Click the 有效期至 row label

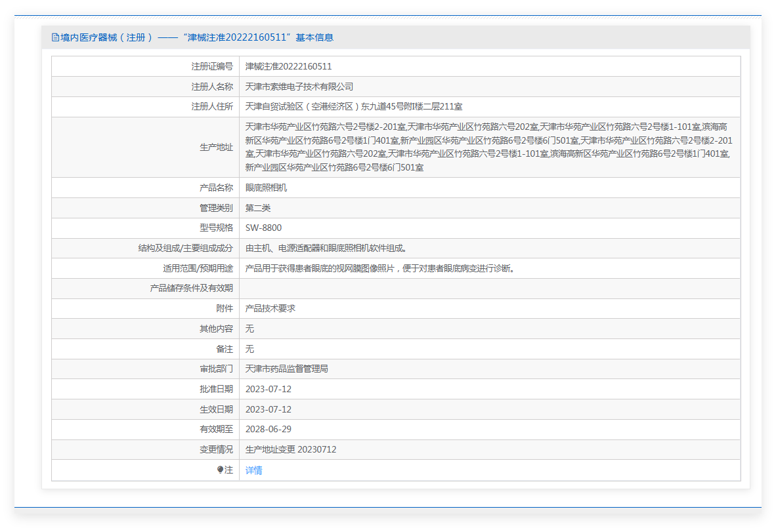216,429
